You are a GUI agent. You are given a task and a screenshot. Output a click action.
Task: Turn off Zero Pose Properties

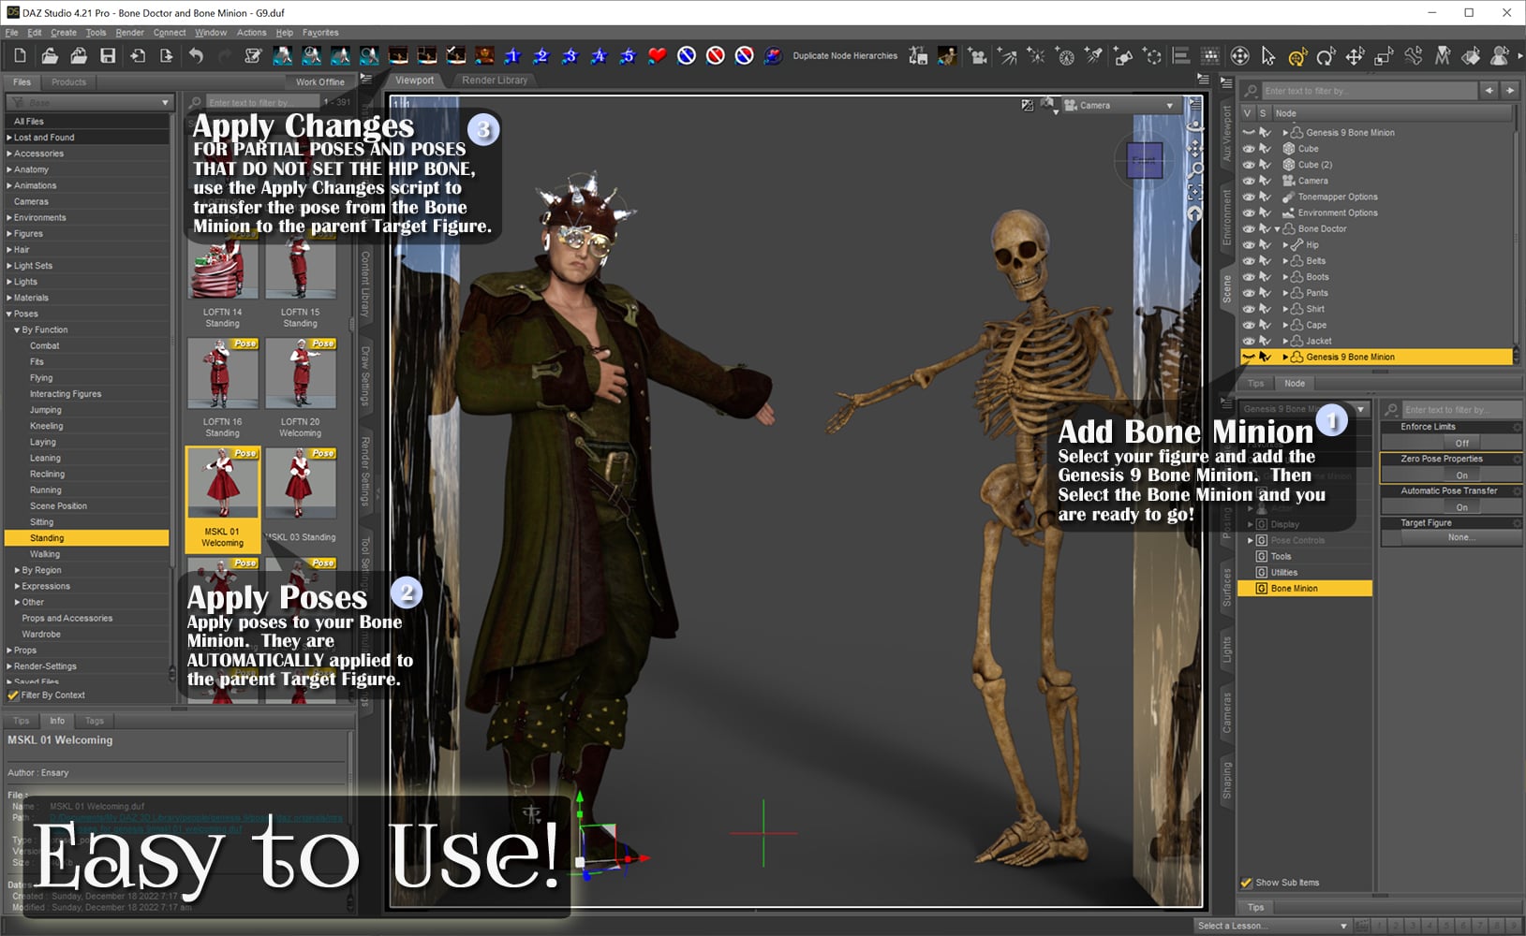click(x=1461, y=475)
